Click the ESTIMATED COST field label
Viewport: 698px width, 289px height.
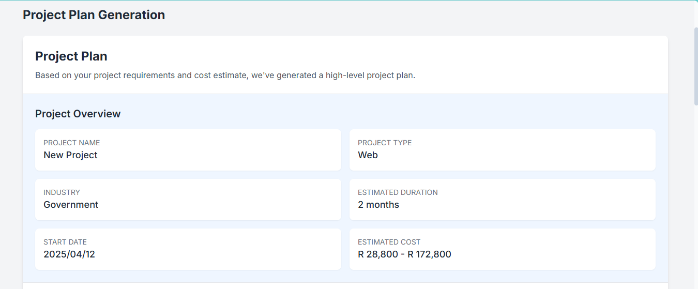[x=389, y=242]
